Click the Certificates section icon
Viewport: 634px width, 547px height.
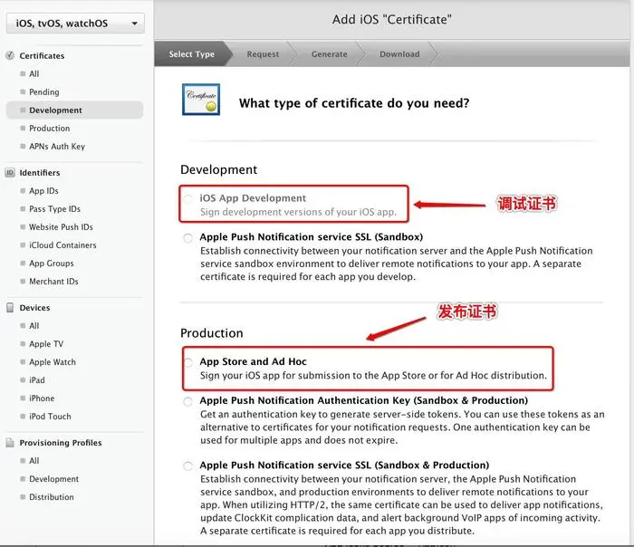pos(10,55)
